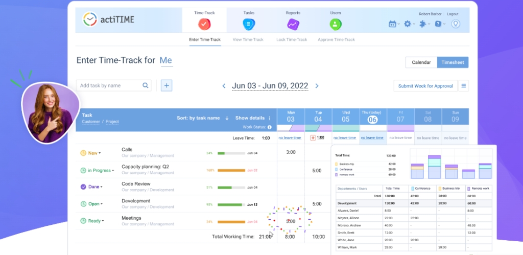The width and height of the screenshot is (523, 255).
Task: Click the sort direction arrow
Action: coord(227,118)
